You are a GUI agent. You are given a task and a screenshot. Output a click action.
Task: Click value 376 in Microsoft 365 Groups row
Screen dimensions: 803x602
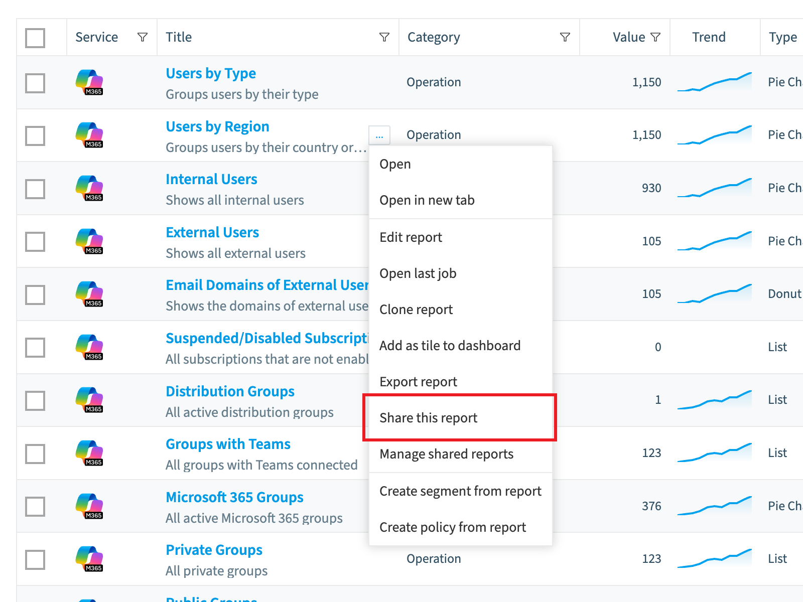click(651, 506)
